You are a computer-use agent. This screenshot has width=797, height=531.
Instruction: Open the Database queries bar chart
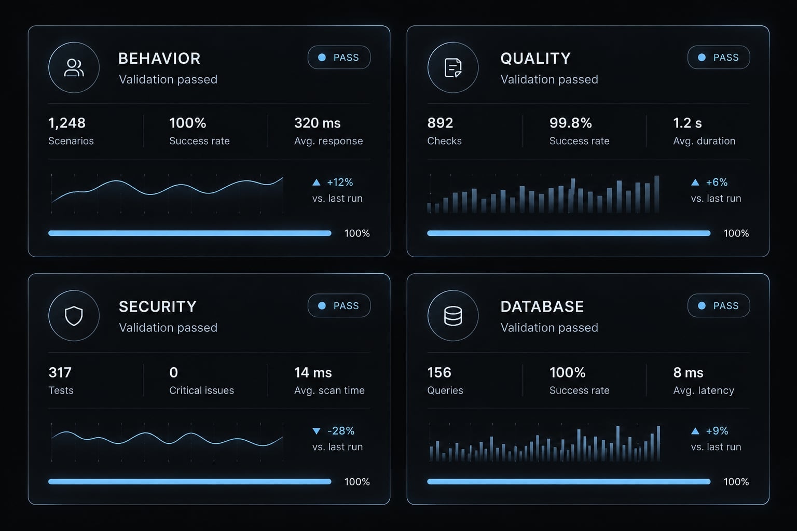[x=544, y=443]
